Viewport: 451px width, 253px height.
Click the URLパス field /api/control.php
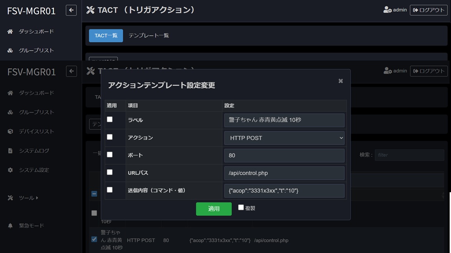pos(284,173)
